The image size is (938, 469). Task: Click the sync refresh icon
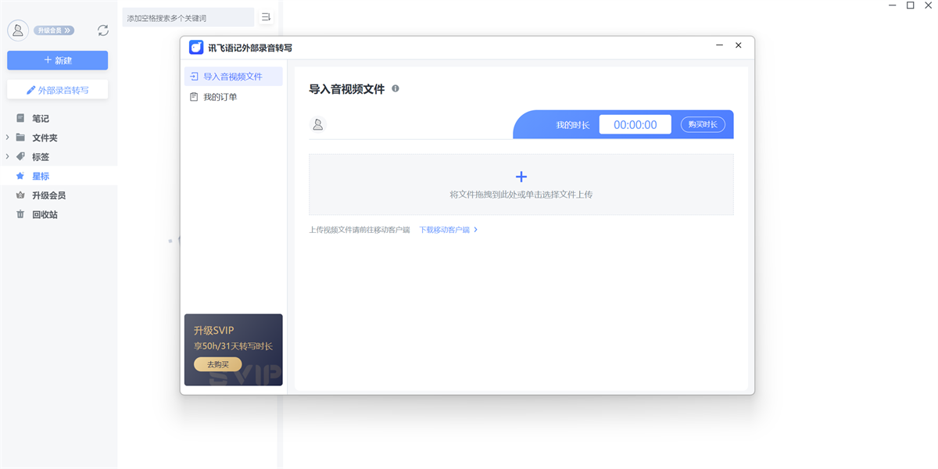102,30
